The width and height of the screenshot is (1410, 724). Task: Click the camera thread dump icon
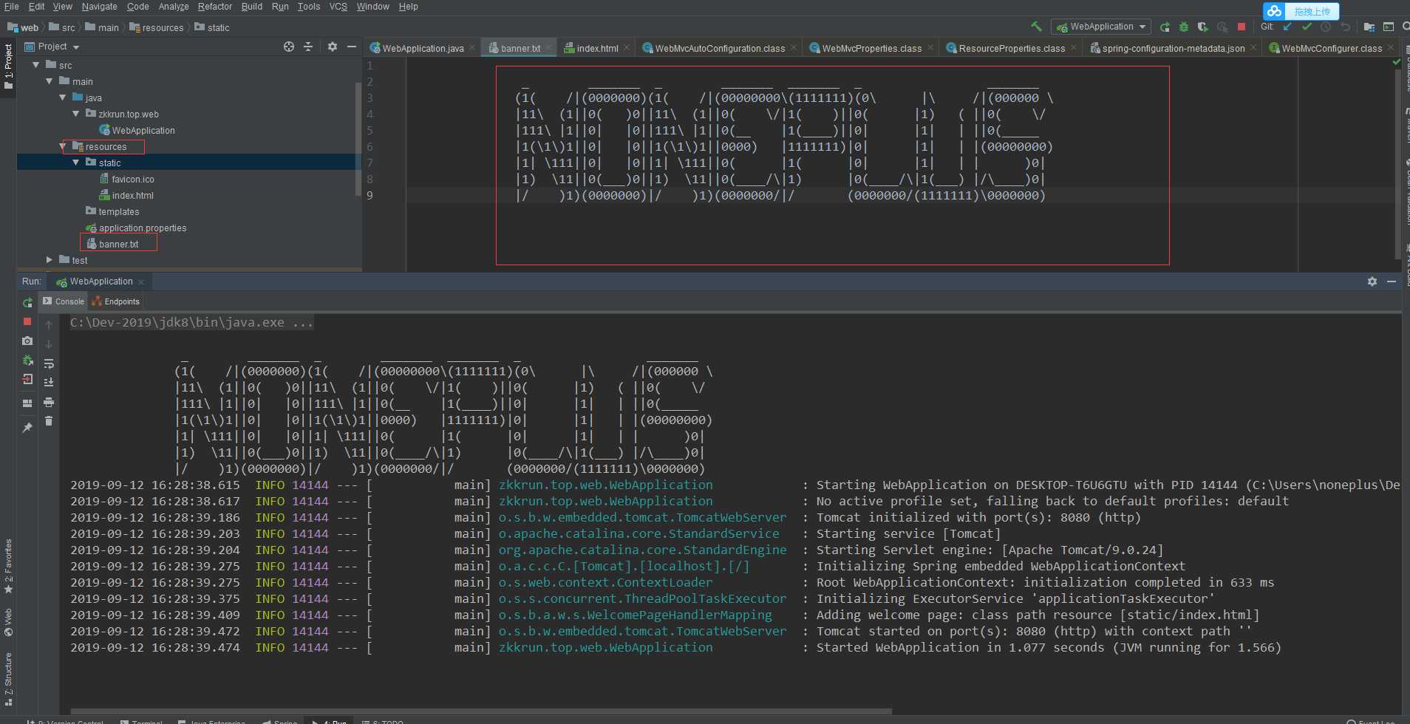(27, 341)
